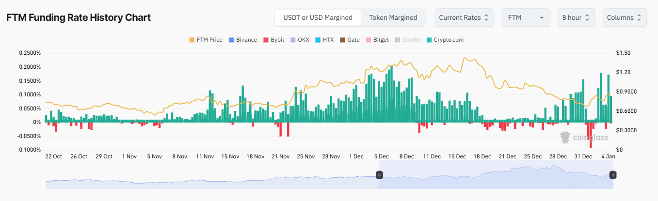Toggle FTM Price legend series
This screenshot has height=201, width=658.
pyautogui.click(x=206, y=40)
